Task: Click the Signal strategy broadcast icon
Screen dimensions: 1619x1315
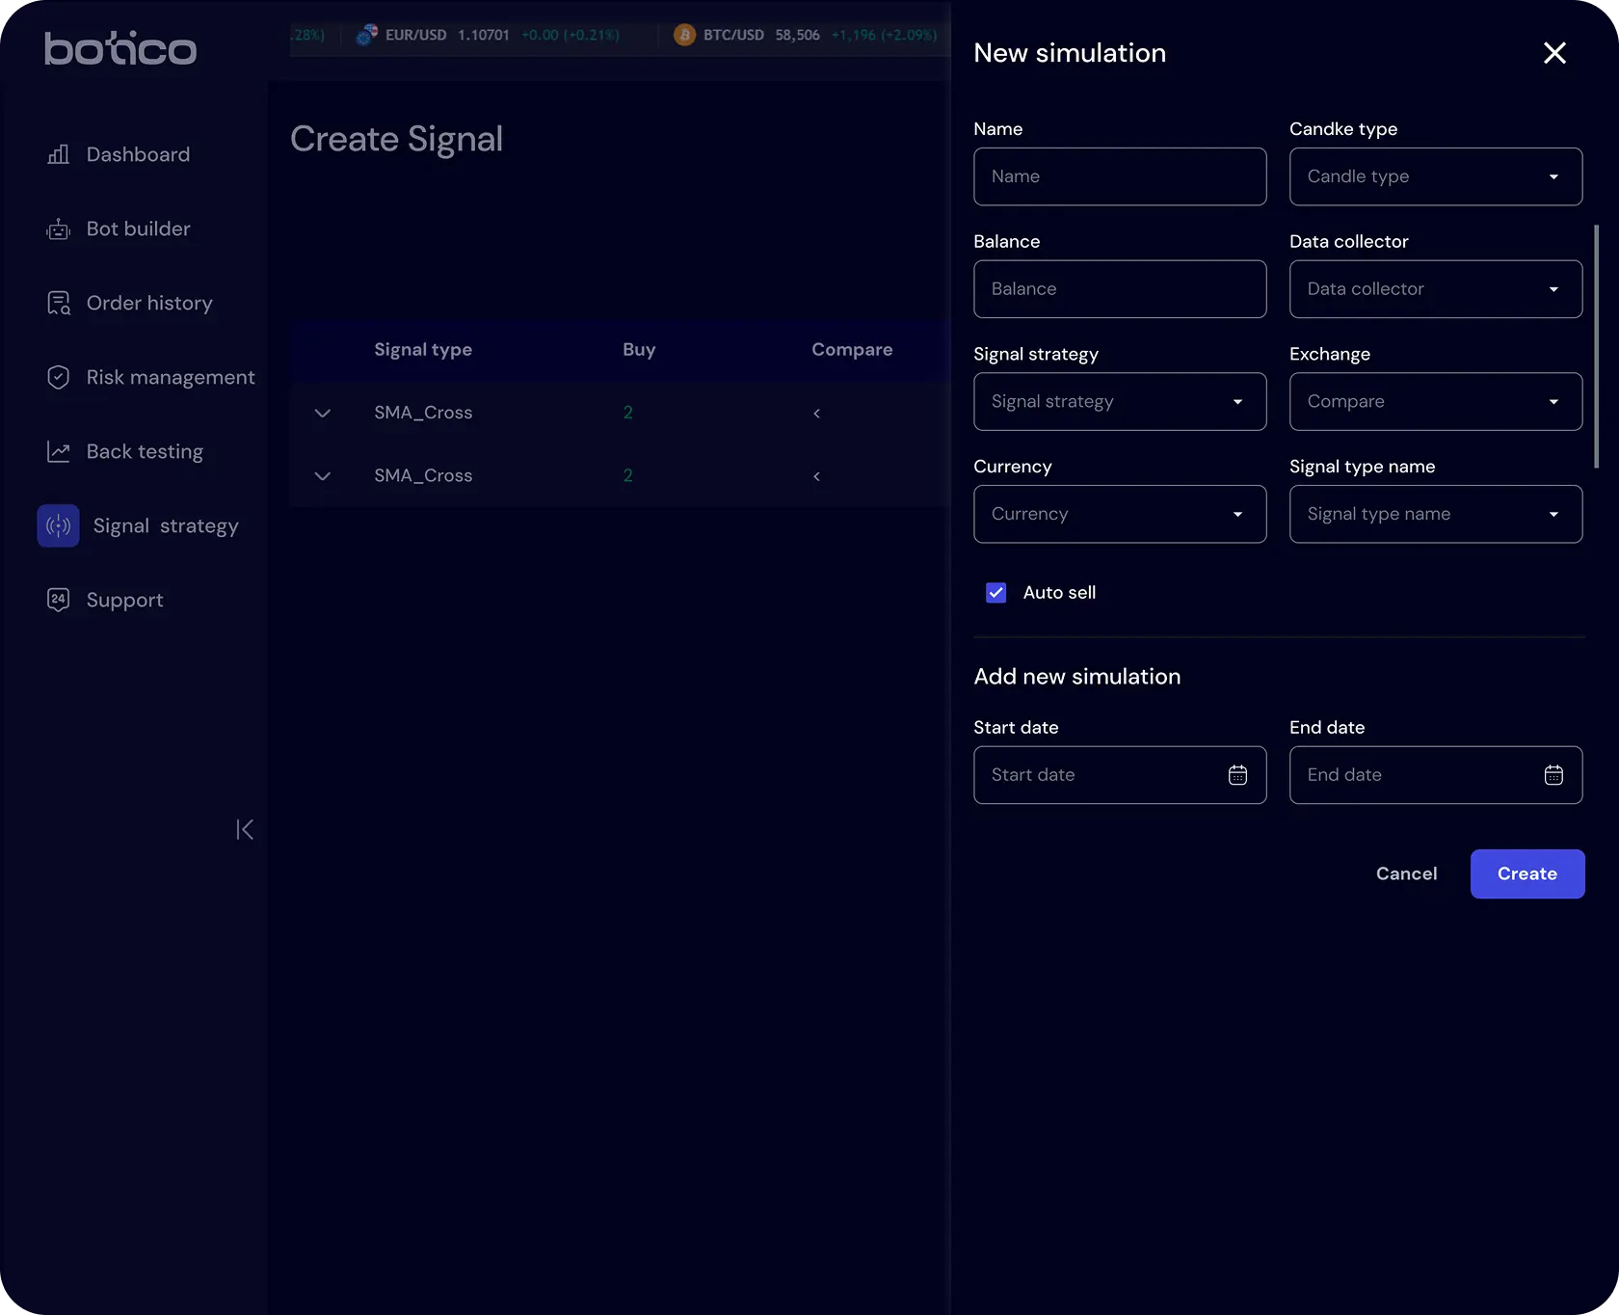Action: coord(58,525)
